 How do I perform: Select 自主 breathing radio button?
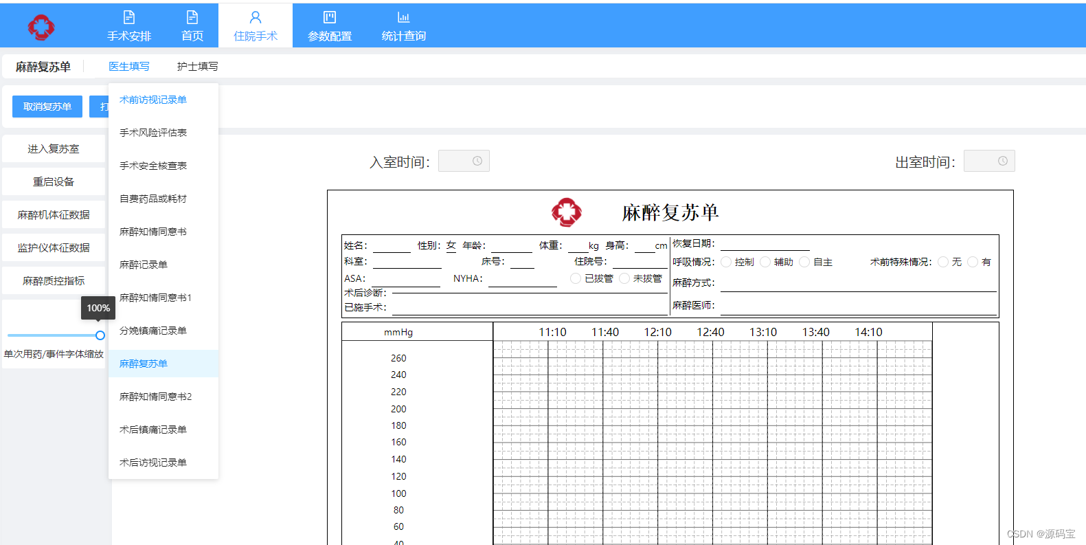804,262
